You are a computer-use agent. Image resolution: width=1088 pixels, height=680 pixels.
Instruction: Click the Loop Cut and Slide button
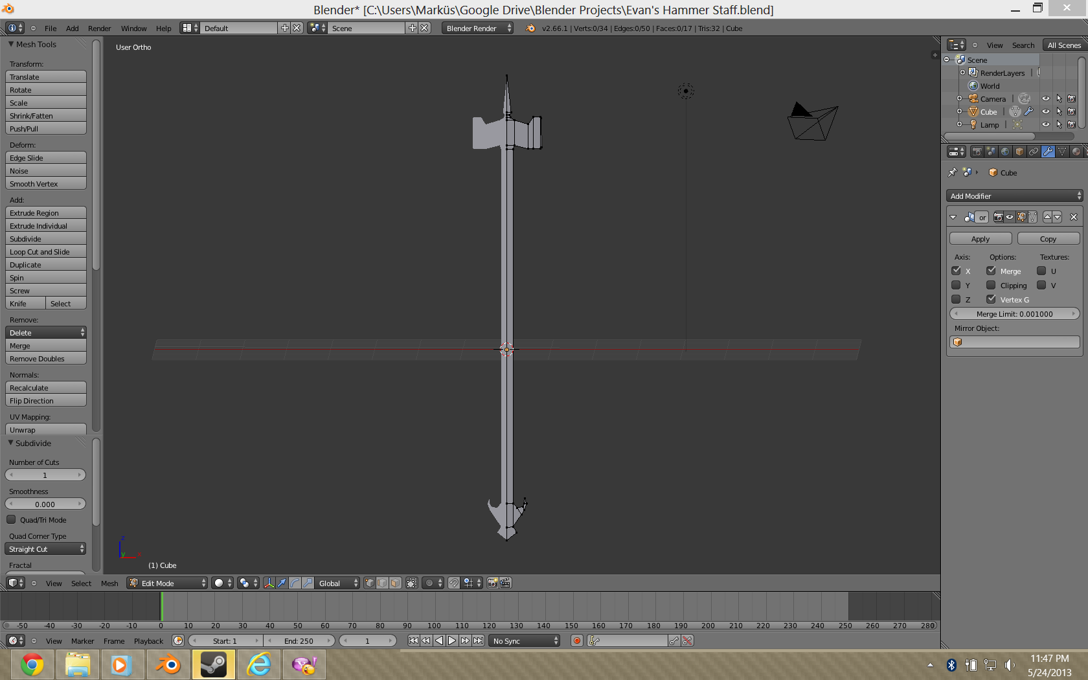45,252
